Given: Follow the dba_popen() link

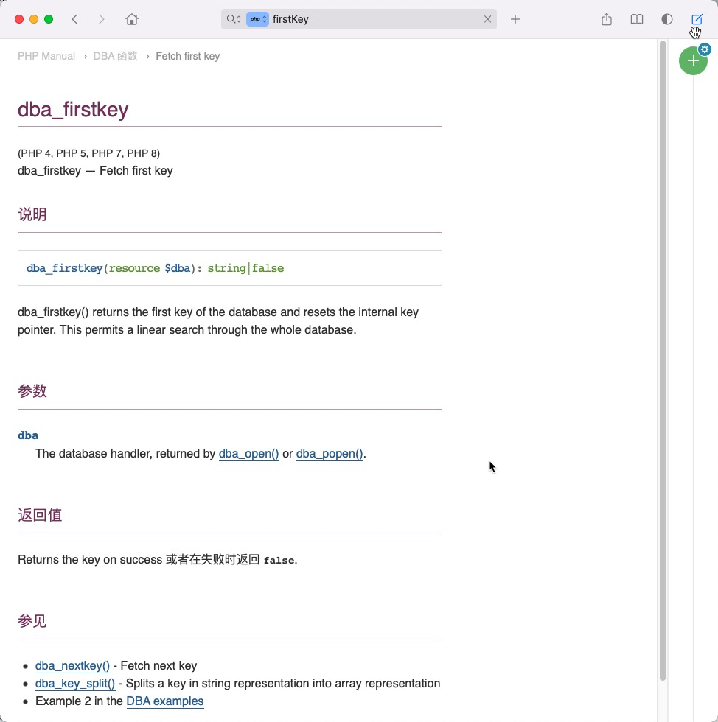Looking at the screenshot, I should coord(330,454).
